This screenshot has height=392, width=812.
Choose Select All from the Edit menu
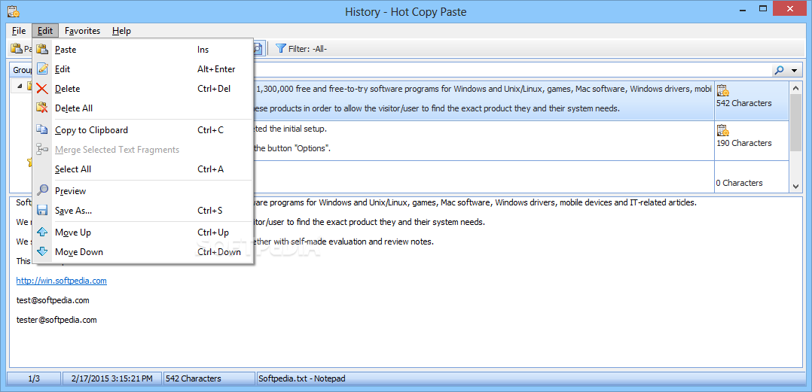click(143, 169)
